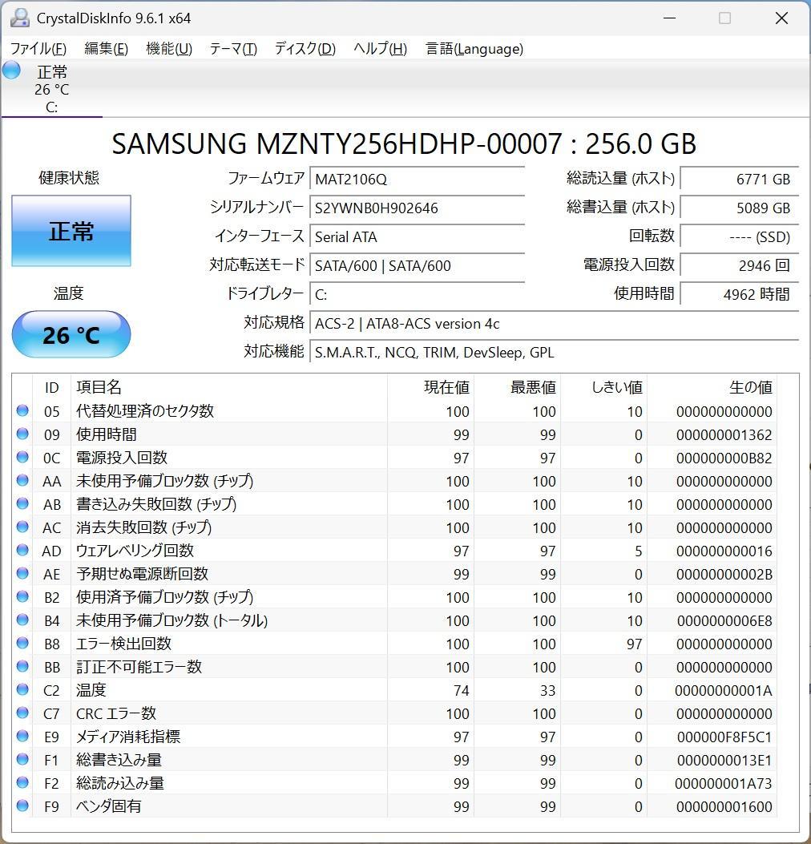Open the テーマ(T) menu
This screenshot has width=811, height=844.
(233, 49)
